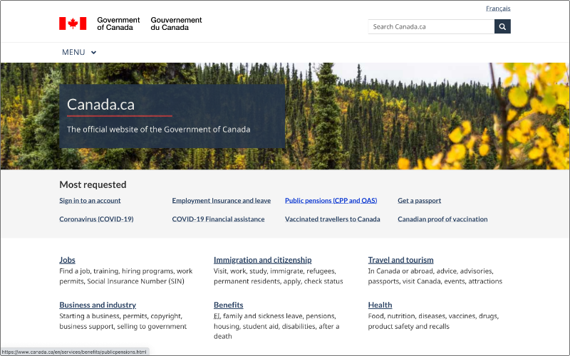Expand the MENU dropdown chevron
Image resolution: width=570 pixels, height=356 pixels.
coord(93,52)
